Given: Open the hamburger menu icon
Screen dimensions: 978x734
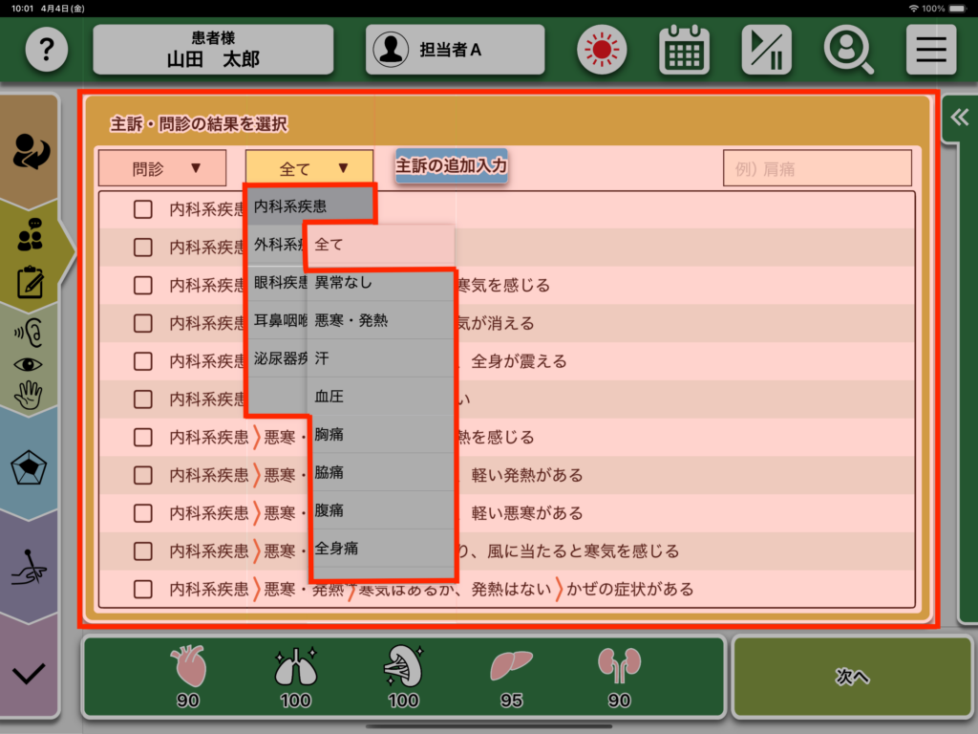Looking at the screenshot, I should tap(930, 50).
